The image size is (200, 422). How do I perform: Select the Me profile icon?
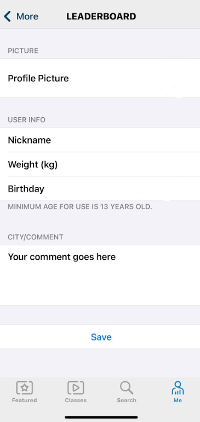pyautogui.click(x=178, y=388)
